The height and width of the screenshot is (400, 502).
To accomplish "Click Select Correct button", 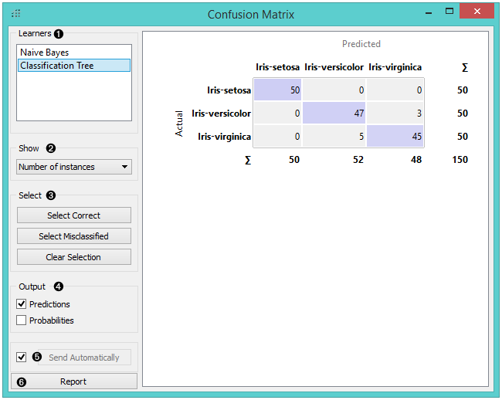I will pyautogui.click(x=74, y=215).
